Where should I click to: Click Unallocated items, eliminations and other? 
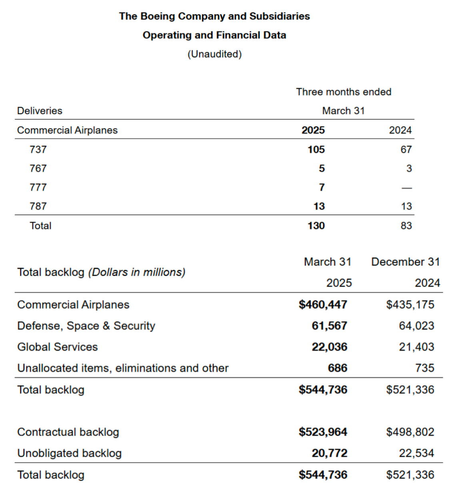(123, 368)
